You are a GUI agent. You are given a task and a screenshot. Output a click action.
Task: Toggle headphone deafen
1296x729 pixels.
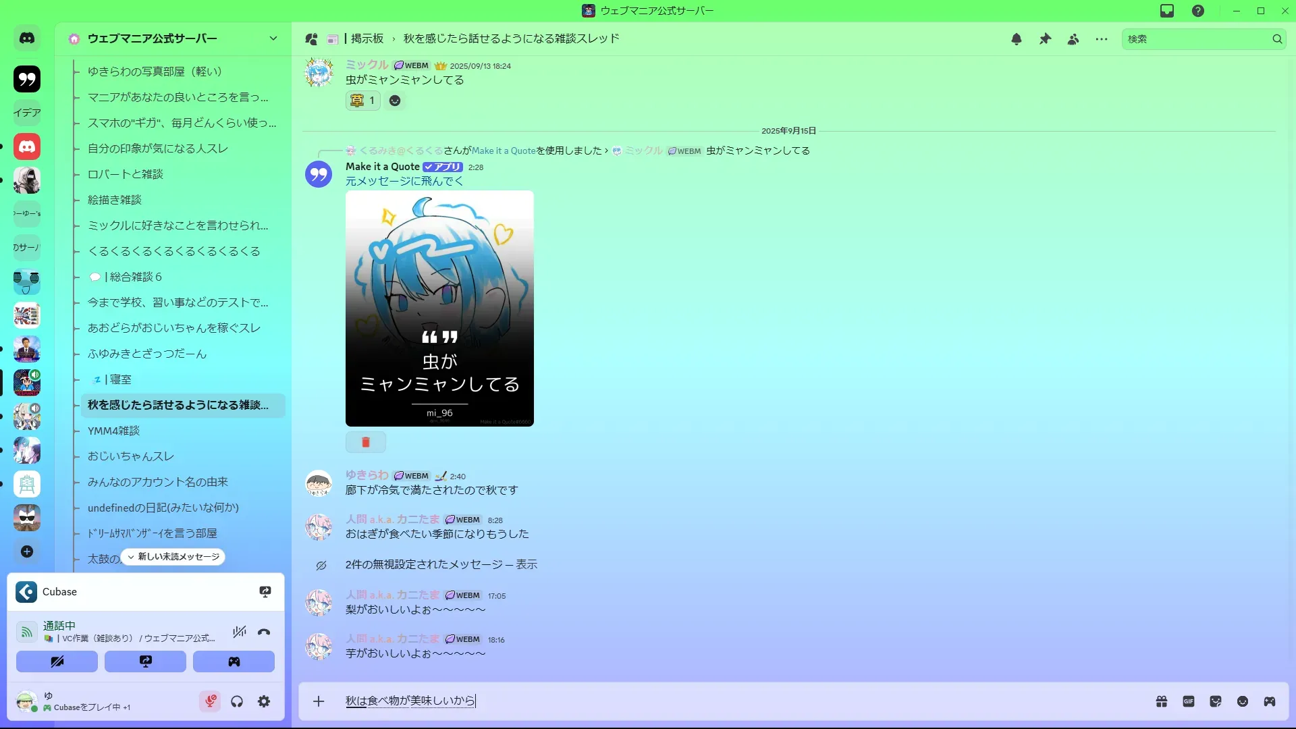click(237, 701)
